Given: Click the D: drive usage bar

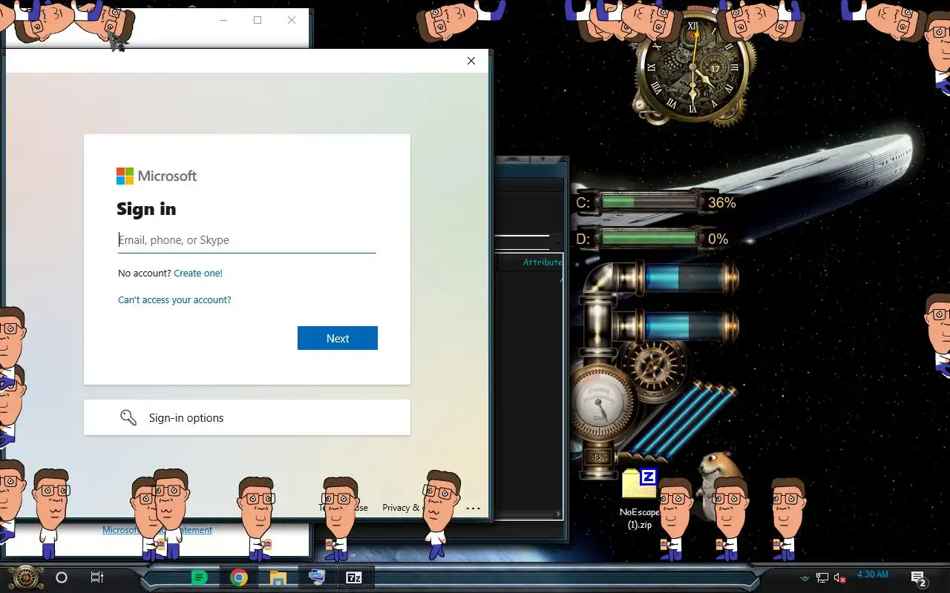Looking at the screenshot, I should click(x=649, y=239).
